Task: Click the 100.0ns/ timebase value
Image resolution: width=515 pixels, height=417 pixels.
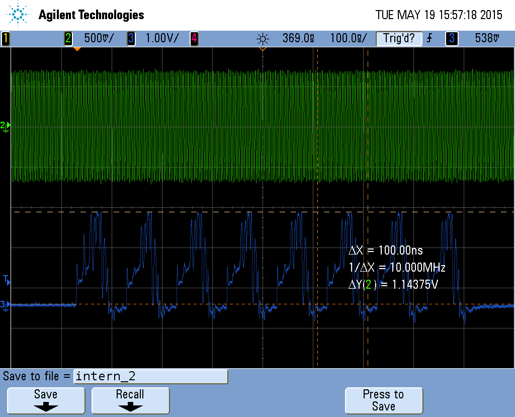Action: [349, 38]
